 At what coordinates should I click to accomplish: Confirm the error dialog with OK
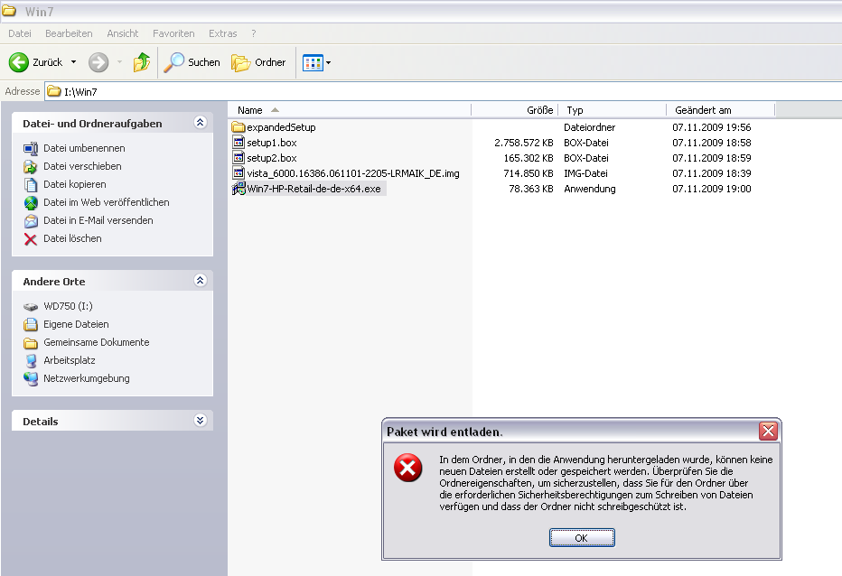(x=582, y=538)
